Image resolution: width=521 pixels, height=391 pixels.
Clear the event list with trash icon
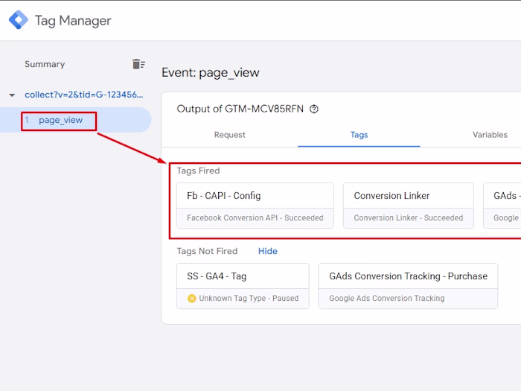(138, 64)
